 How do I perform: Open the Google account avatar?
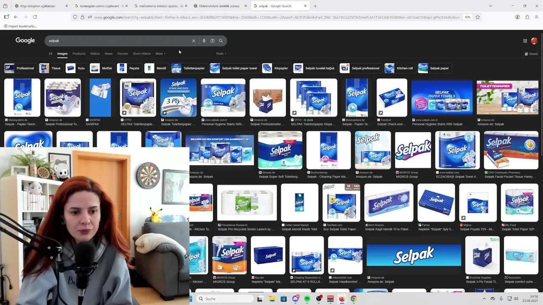534,41
